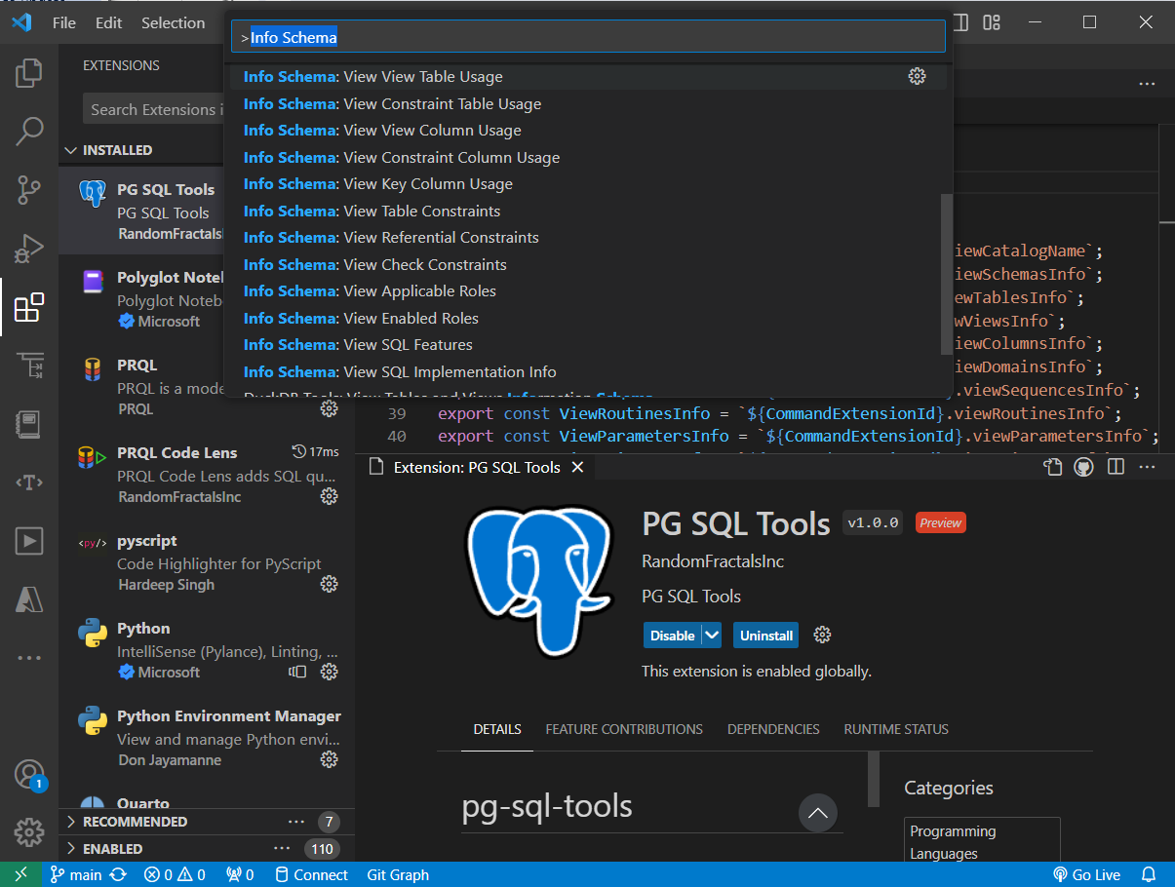The image size is (1175, 887).
Task: Open Python extension manage gear
Action: (330, 672)
